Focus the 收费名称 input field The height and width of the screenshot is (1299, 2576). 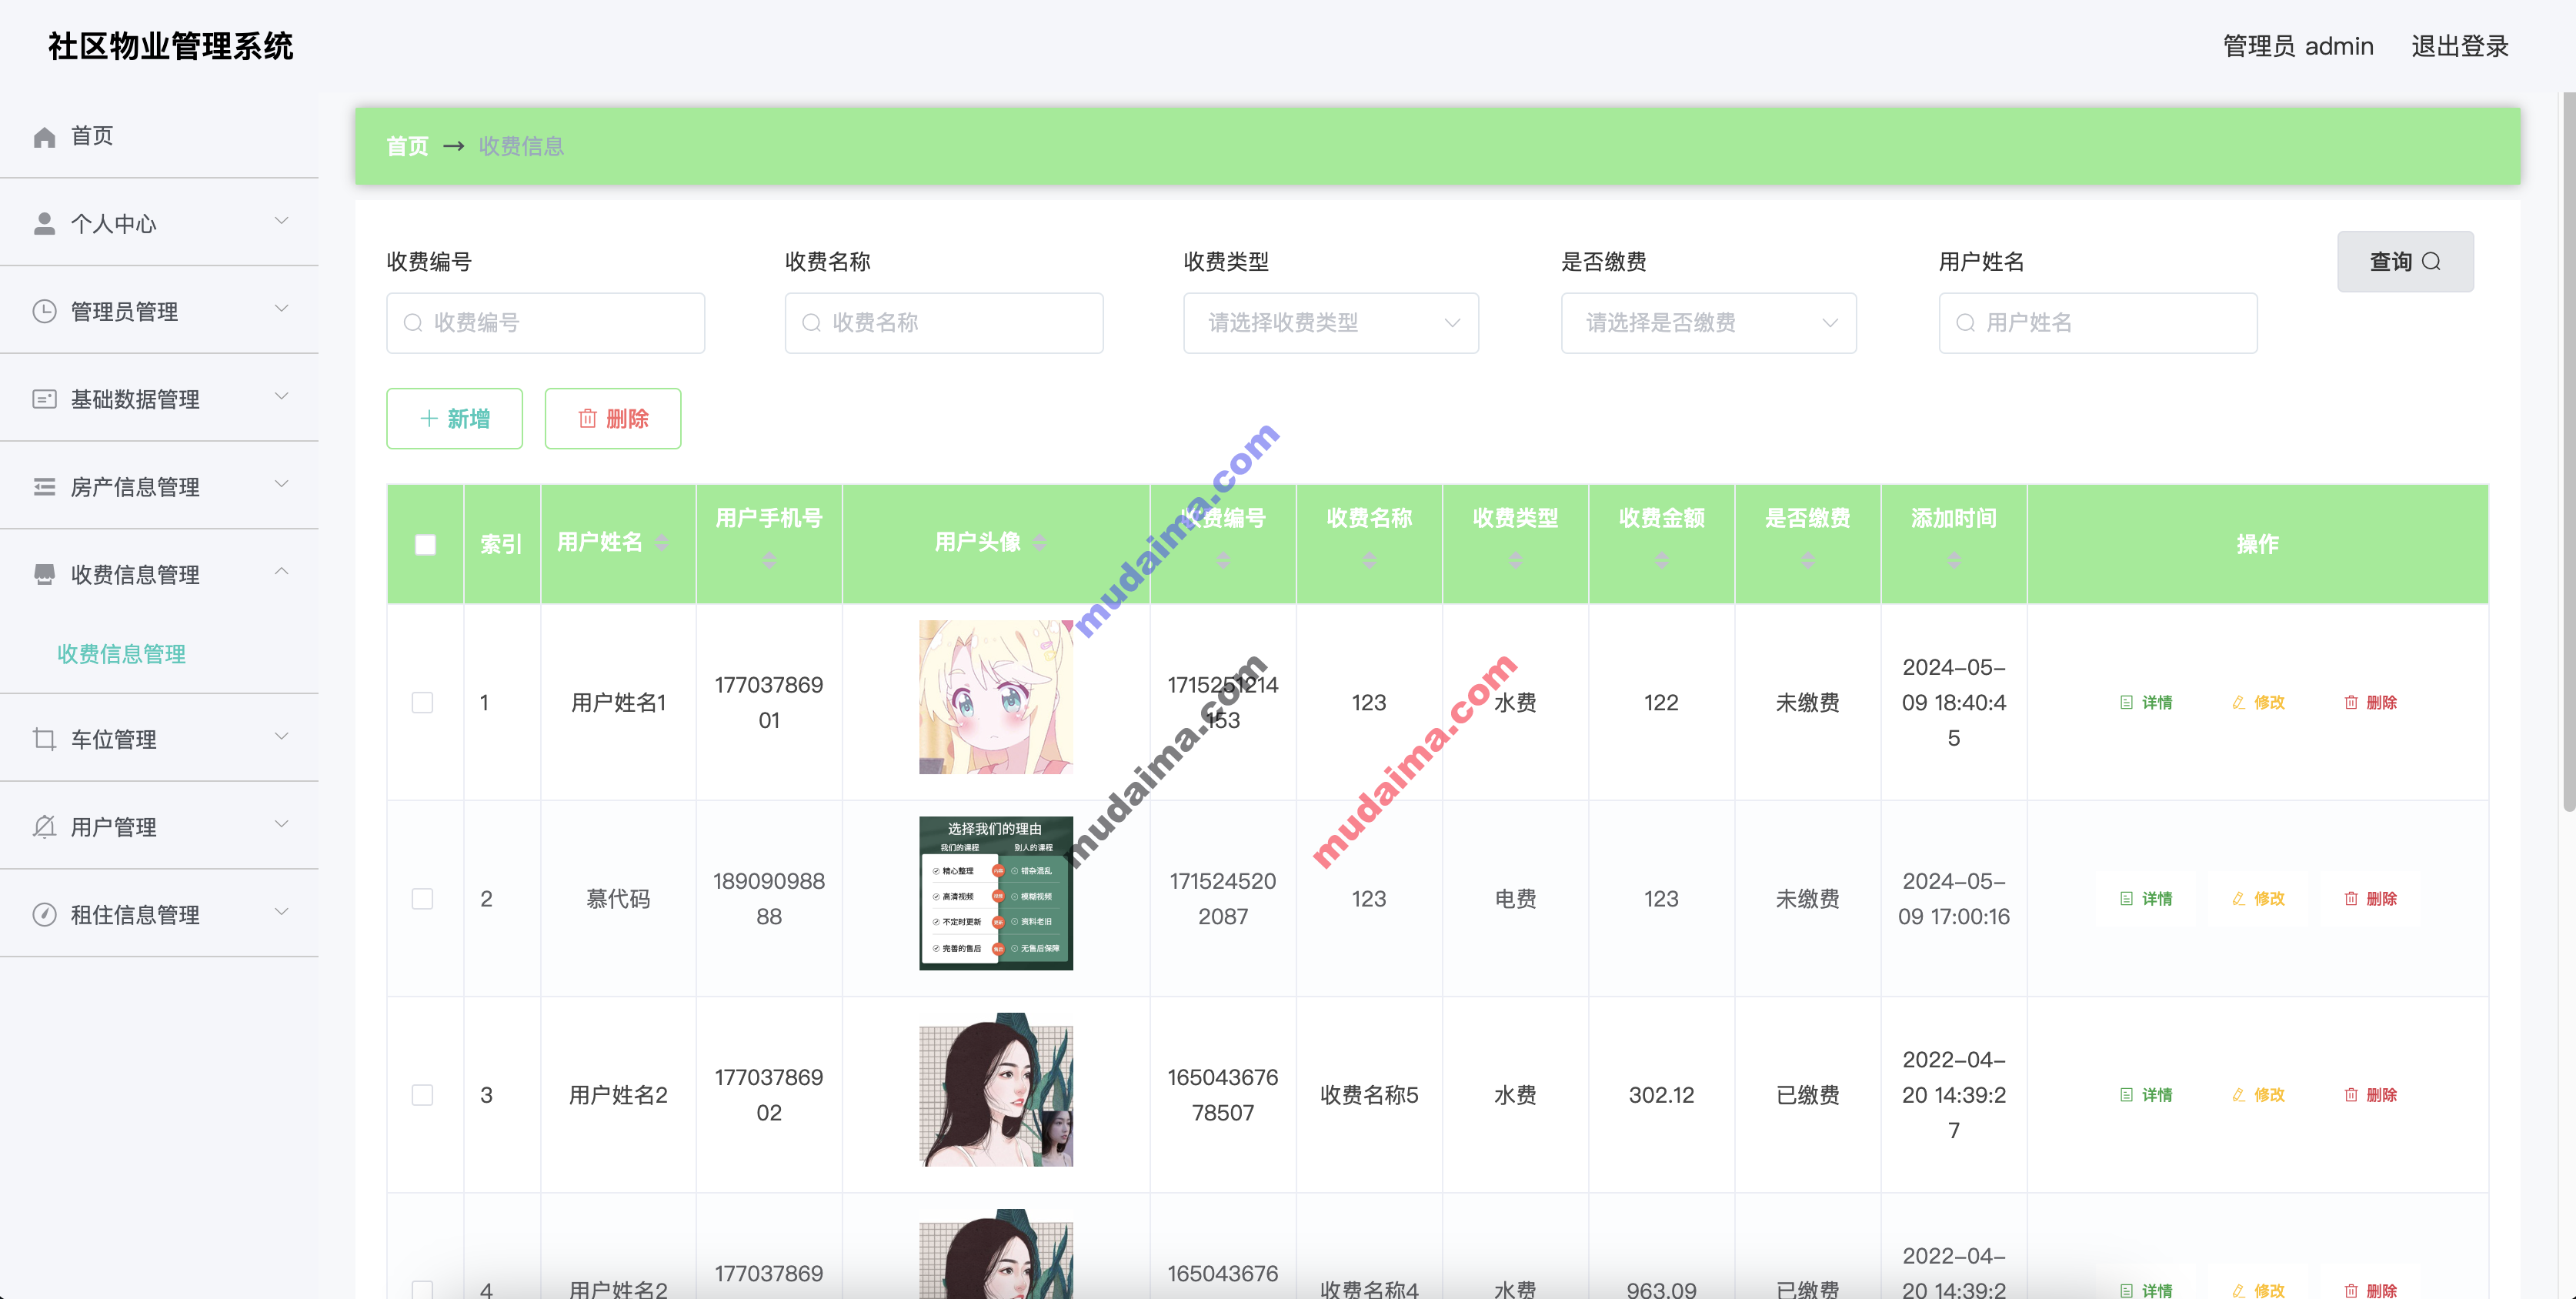point(943,323)
